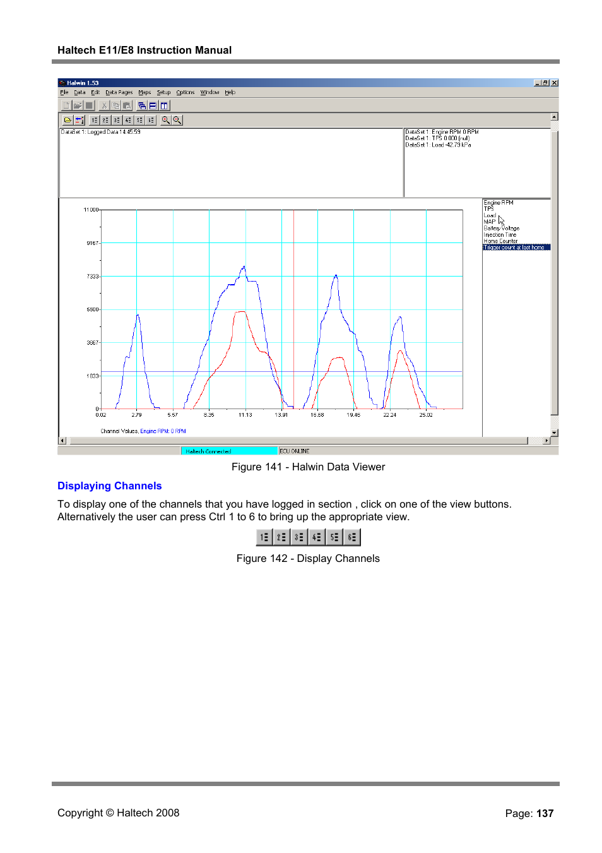The image size is (602, 853).
Task: Open the Window menu
Action: tap(210, 92)
